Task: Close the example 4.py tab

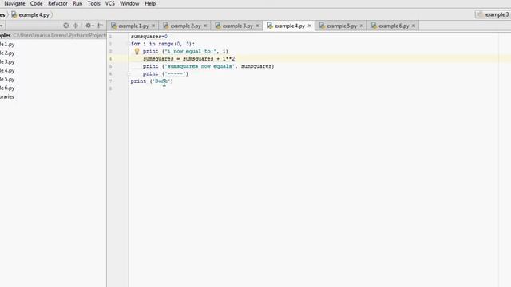Action: coord(309,26)
